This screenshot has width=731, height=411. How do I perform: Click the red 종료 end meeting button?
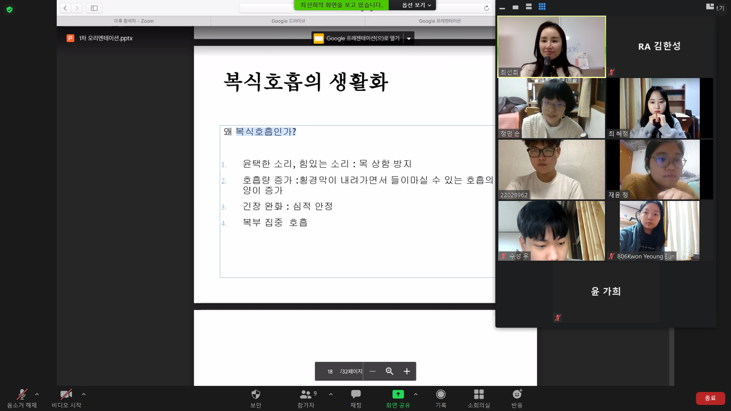point(710,398)
